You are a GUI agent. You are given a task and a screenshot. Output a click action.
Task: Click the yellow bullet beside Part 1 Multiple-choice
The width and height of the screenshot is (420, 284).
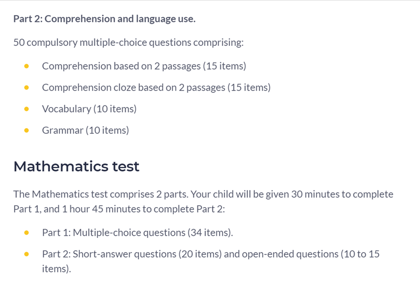click(x=27, y=232)
